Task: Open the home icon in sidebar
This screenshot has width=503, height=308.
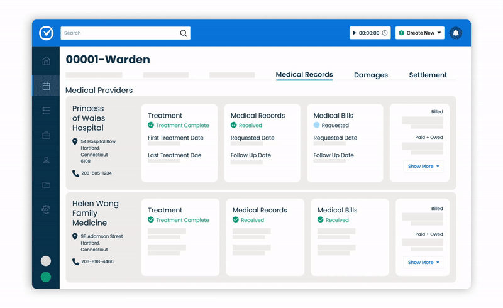Action: click(46, 61)
